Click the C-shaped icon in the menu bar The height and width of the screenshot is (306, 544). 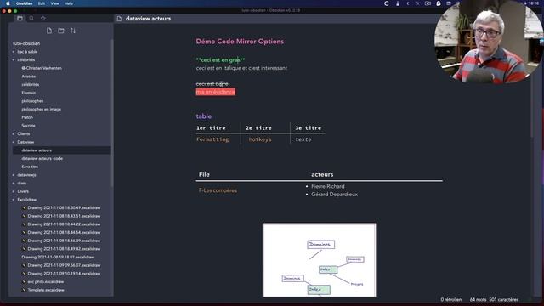coord(387,3)
